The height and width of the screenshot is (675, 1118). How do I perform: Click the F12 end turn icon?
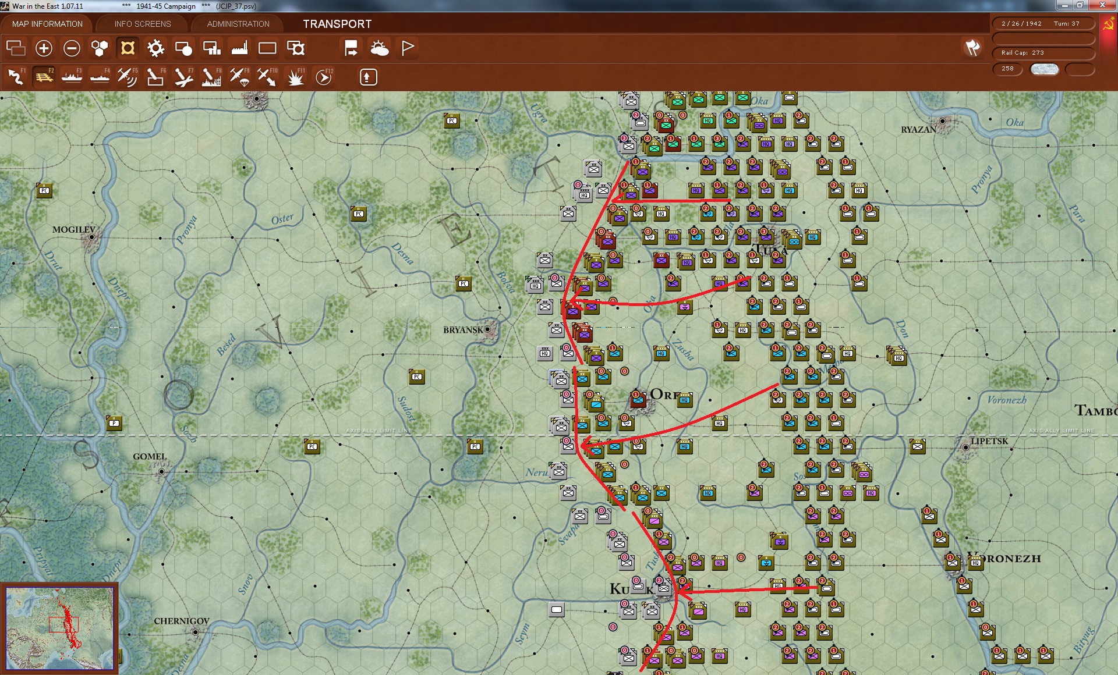324,77
